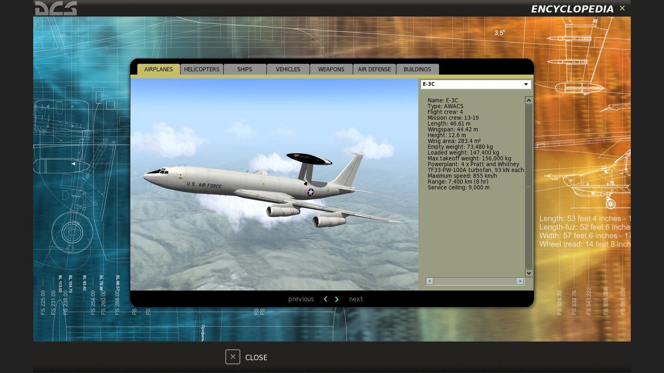Click the 'Length: 46.61 m' line
The image size is (664, 373).
coord(449,123)
